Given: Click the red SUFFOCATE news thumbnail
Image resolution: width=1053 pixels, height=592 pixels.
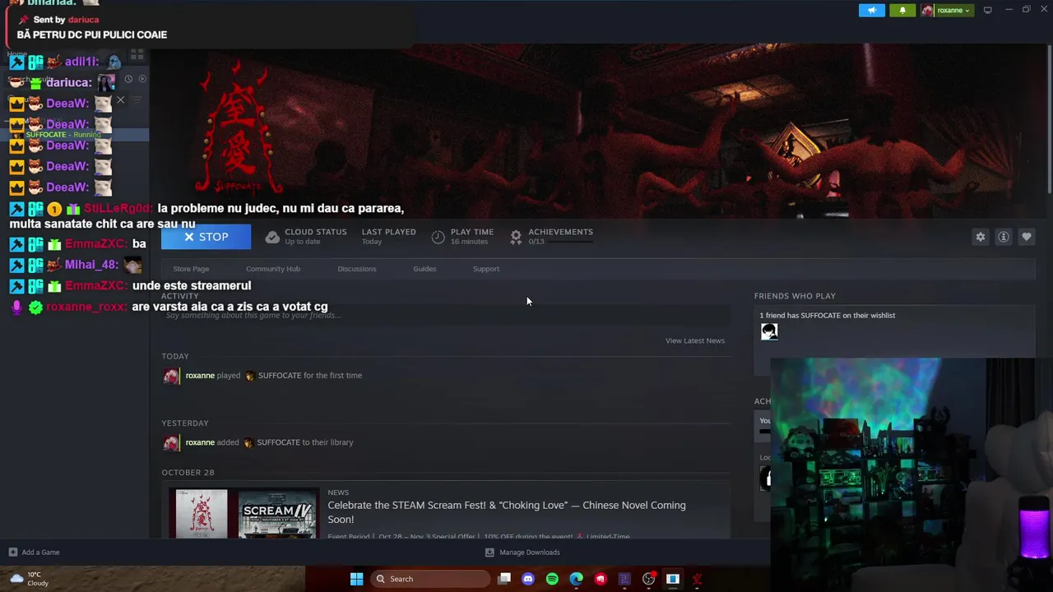Looking at the screenshot, I should click(202, 514).
